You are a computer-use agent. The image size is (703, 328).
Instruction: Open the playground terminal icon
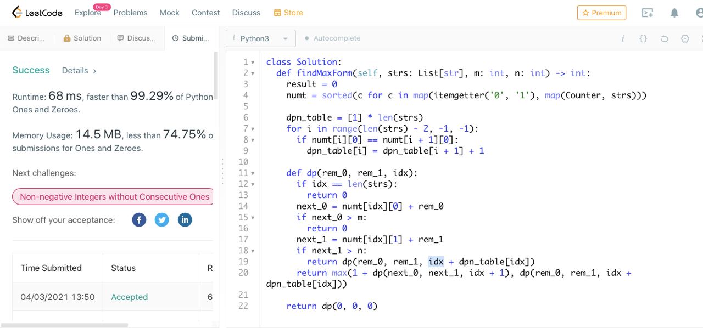click(x=648, y=13)
